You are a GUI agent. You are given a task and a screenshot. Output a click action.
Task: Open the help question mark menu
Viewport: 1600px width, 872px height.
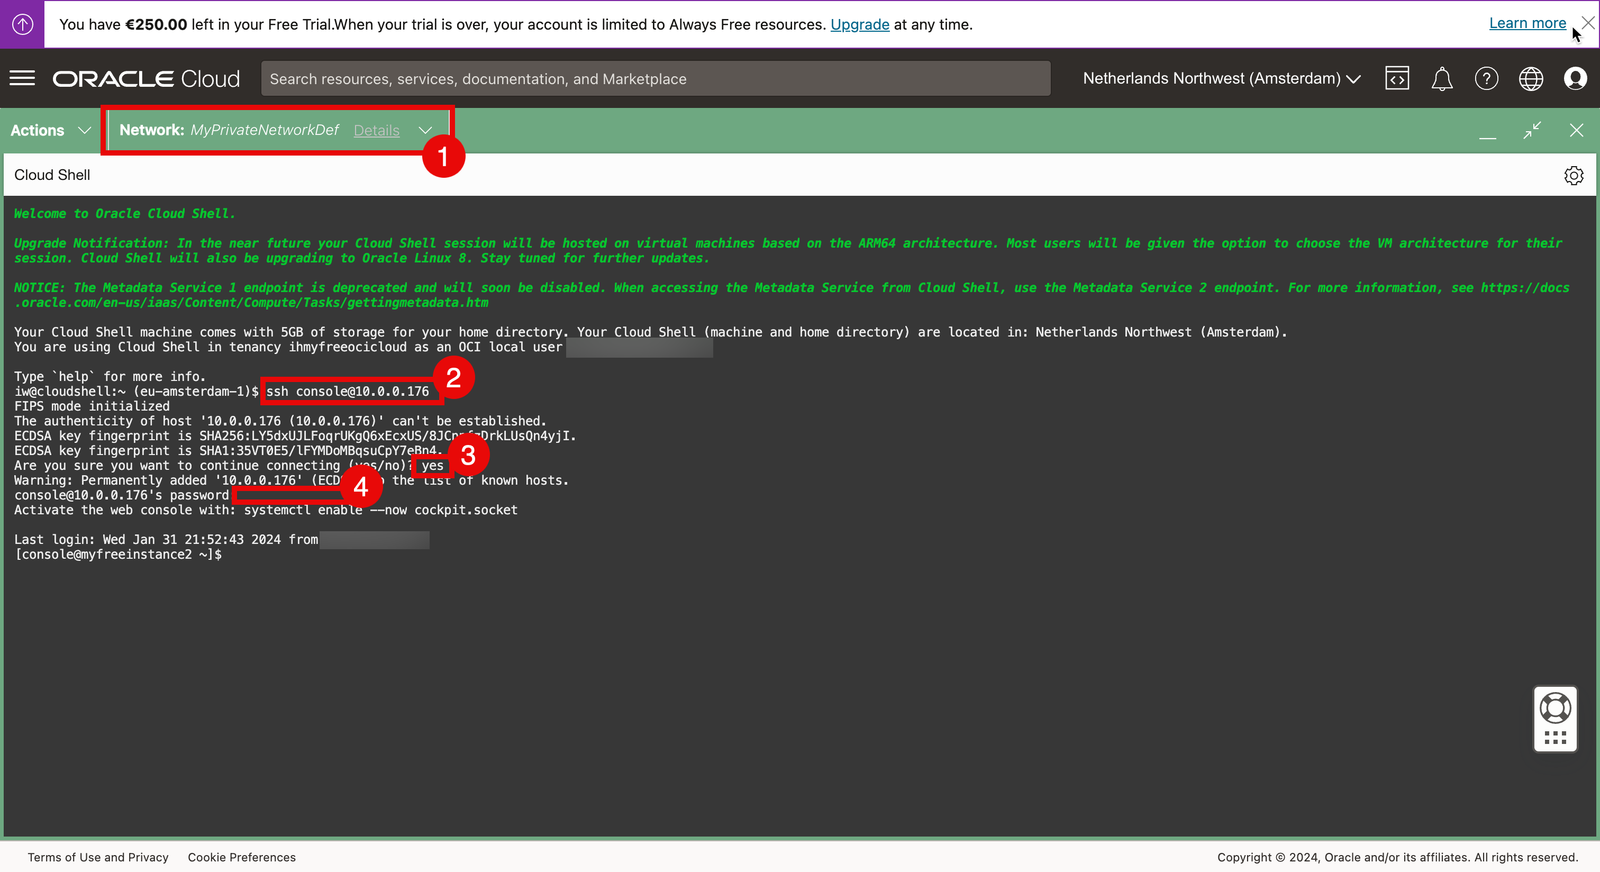[x=1486, y=78]
